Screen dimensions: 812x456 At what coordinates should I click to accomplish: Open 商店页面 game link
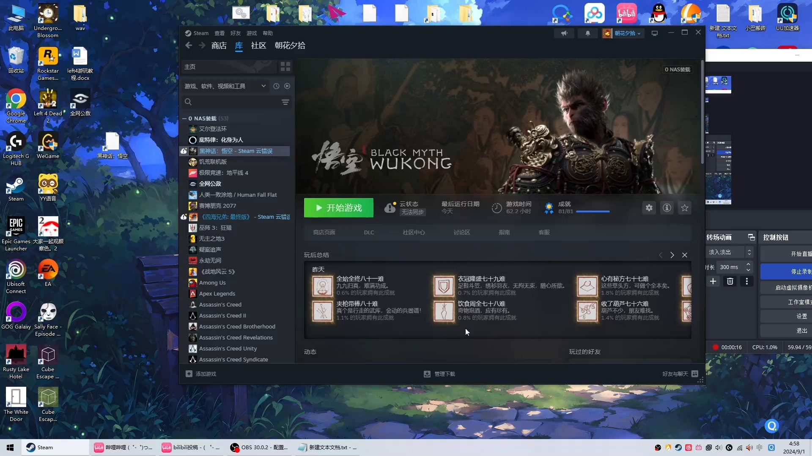point(324,233)
